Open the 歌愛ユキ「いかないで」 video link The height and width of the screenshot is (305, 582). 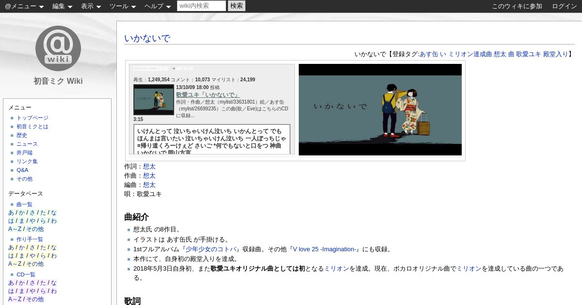[x=208, y=95]
